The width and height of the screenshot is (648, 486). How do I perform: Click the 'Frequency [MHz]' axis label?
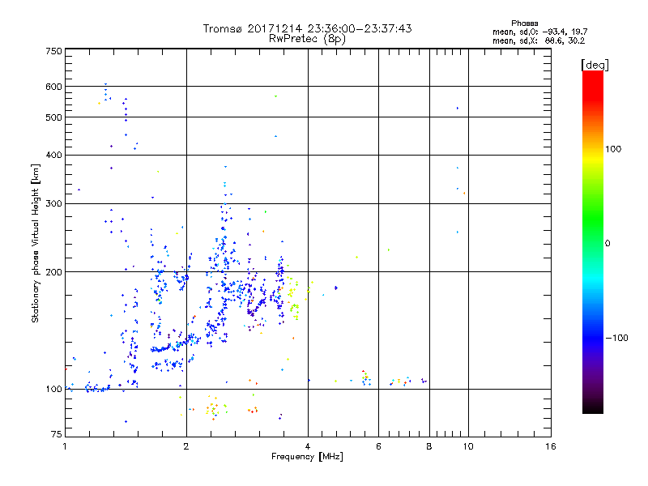pyautogui.click(x=307, y=457)
